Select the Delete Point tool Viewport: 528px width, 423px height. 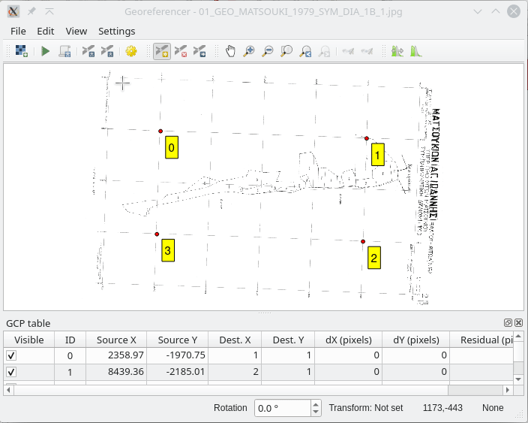pyautogui.click(x=181, y=51)
